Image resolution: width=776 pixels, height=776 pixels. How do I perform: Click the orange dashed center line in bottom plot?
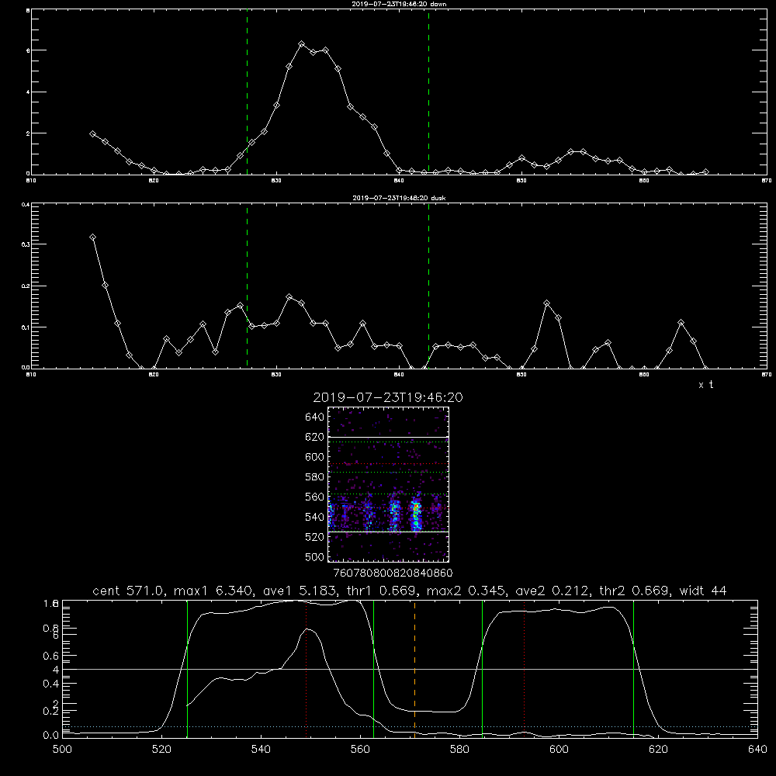[414, 669]
